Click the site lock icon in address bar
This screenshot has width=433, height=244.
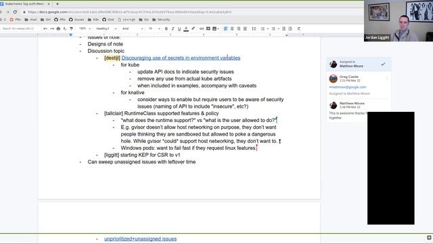point(24,12)
